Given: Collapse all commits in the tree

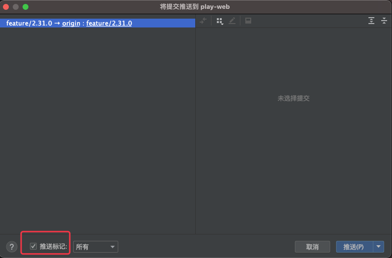Looking at the screenshot, I should coord(384,21).
